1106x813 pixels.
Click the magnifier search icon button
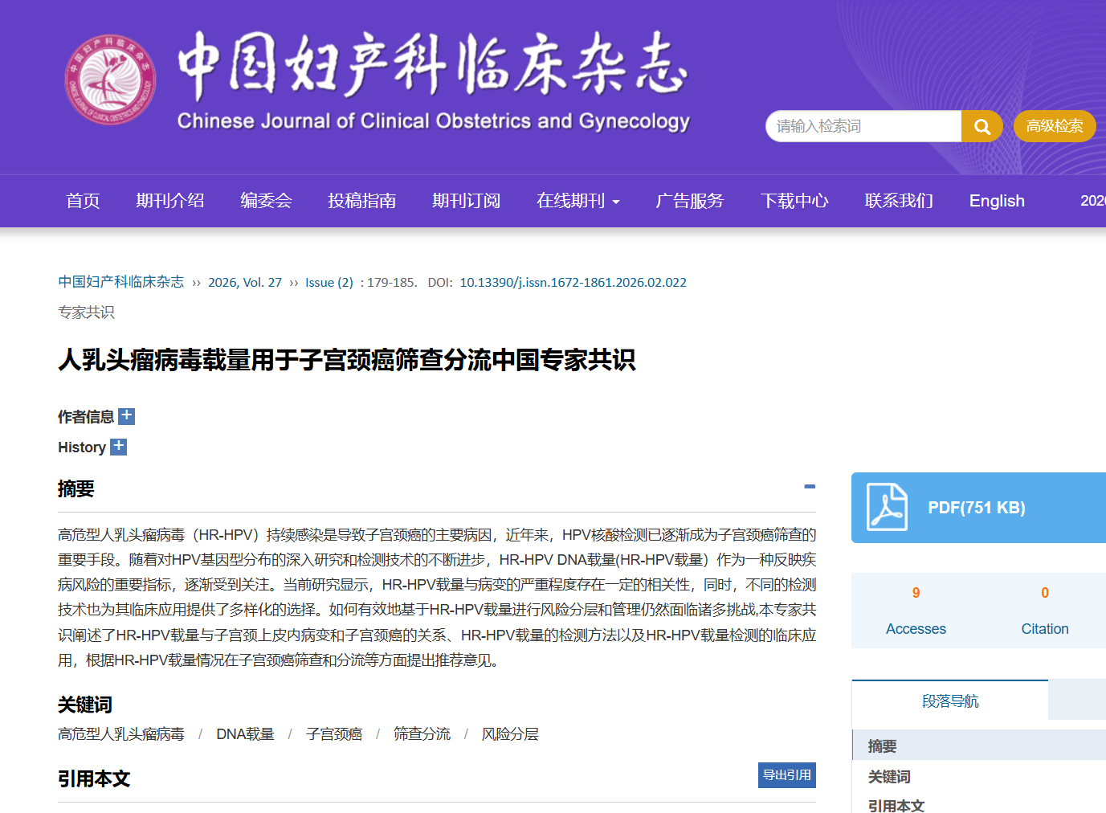pos(982,126)
